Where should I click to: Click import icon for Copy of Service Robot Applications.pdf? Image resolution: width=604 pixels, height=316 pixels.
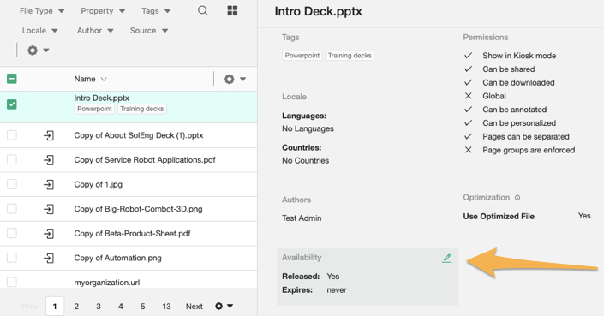[49, 160]
